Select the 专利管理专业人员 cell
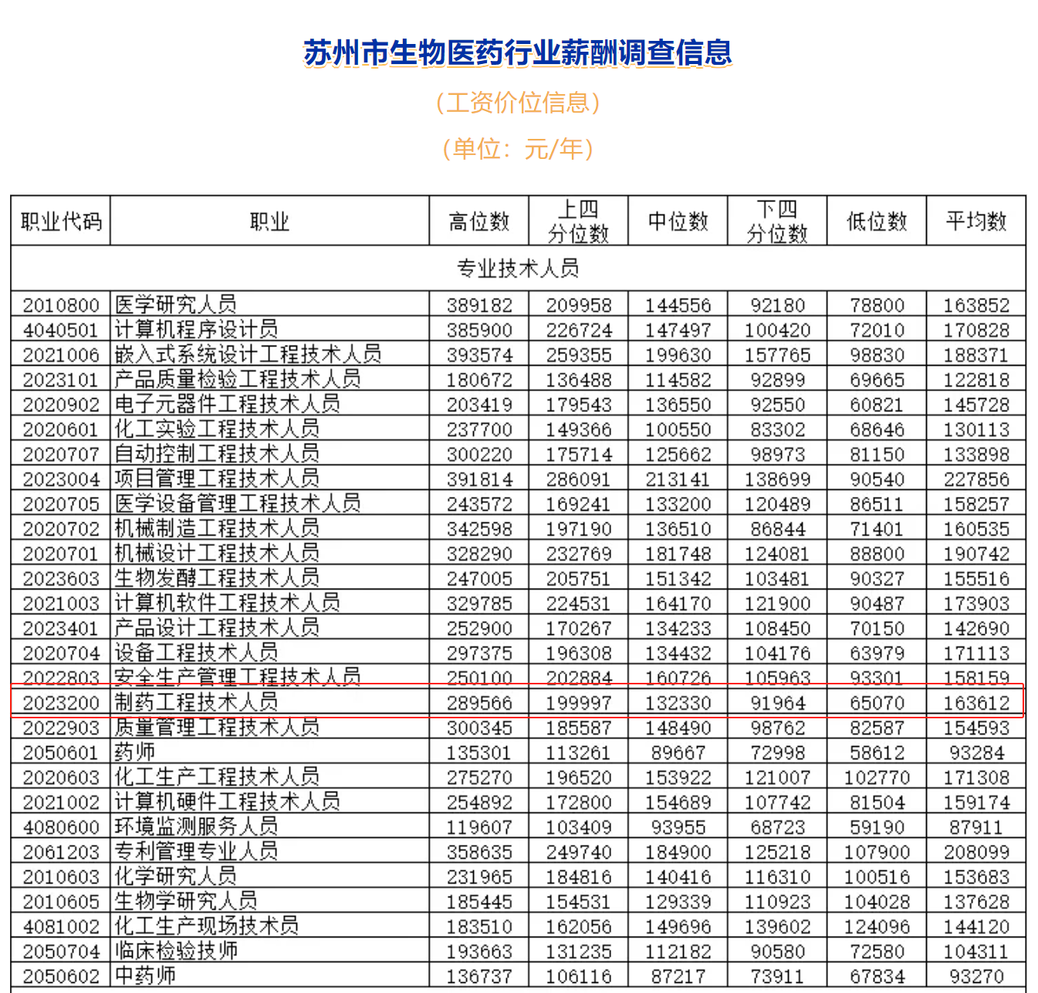This screenshot has width=1038, height=993. [x=197, y=852]
